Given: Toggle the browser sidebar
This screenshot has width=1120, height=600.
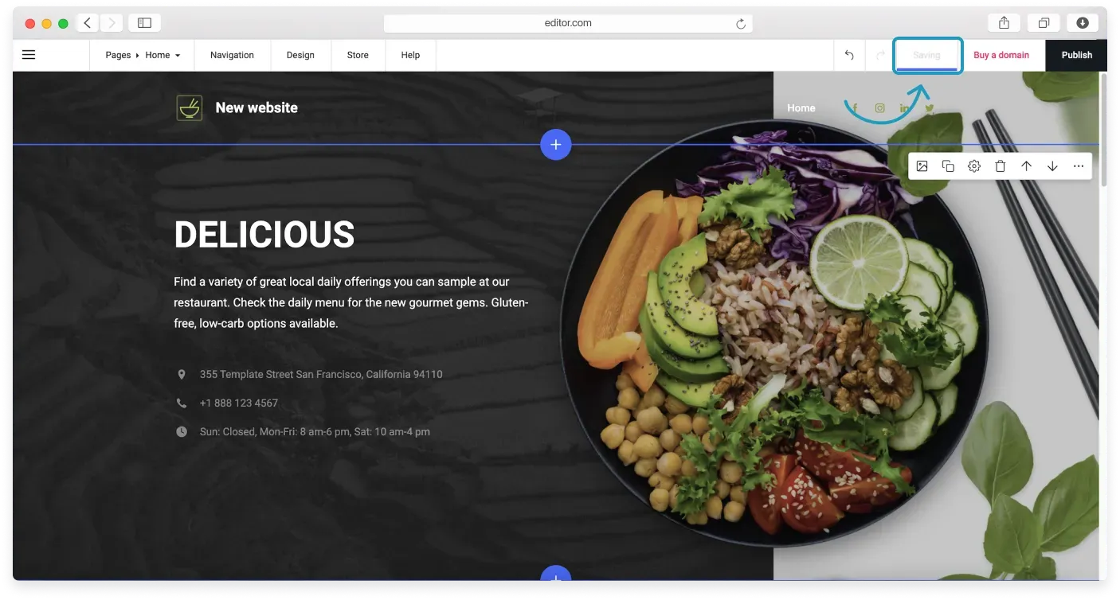Looking at the screenshot, I should coord(144,23).
